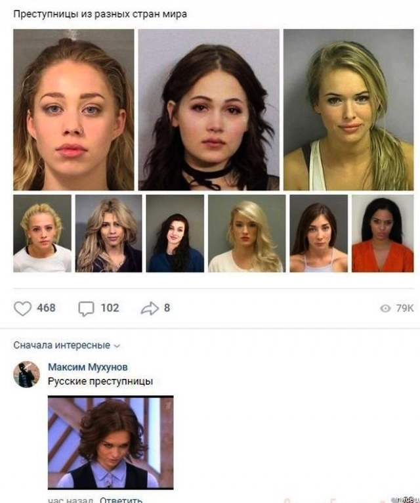Click the chevron next to Сначала интересные
Image resolution: width=420 pixels, height=503 pixels.
point(117,346)
